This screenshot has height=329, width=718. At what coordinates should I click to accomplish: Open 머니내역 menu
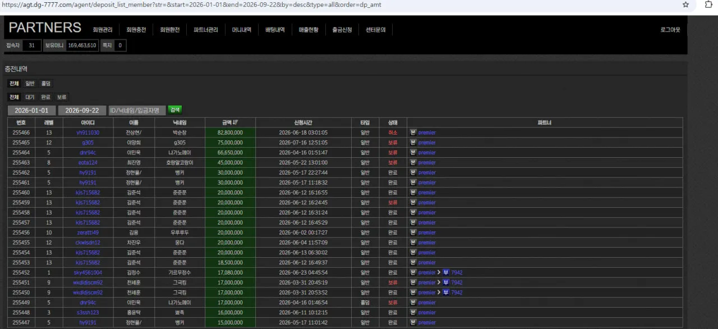click(x=242, y=30)
